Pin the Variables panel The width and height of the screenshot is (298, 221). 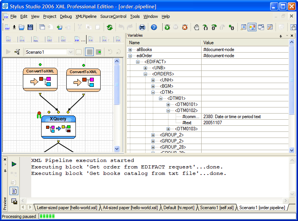click(281, 36)
